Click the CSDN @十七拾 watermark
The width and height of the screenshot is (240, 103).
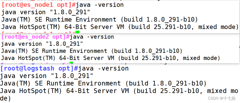(x=222, y=98)
